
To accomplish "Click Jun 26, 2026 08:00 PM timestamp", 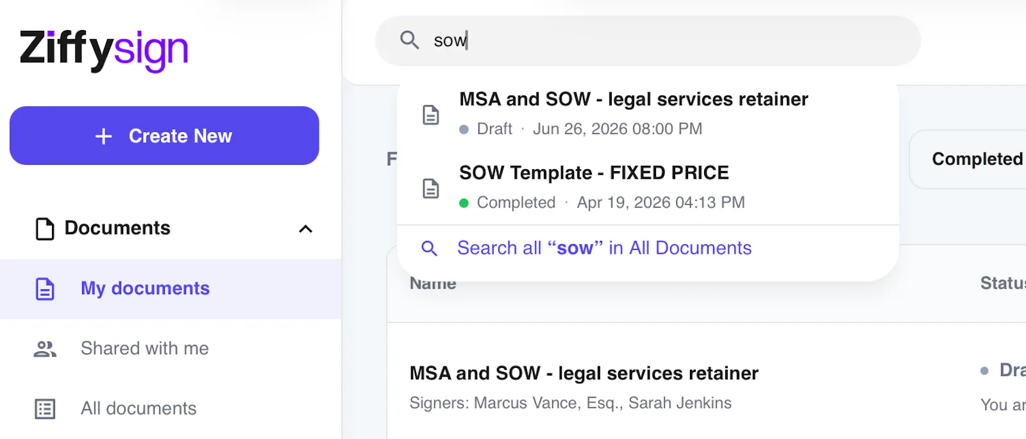I will 618,129.
